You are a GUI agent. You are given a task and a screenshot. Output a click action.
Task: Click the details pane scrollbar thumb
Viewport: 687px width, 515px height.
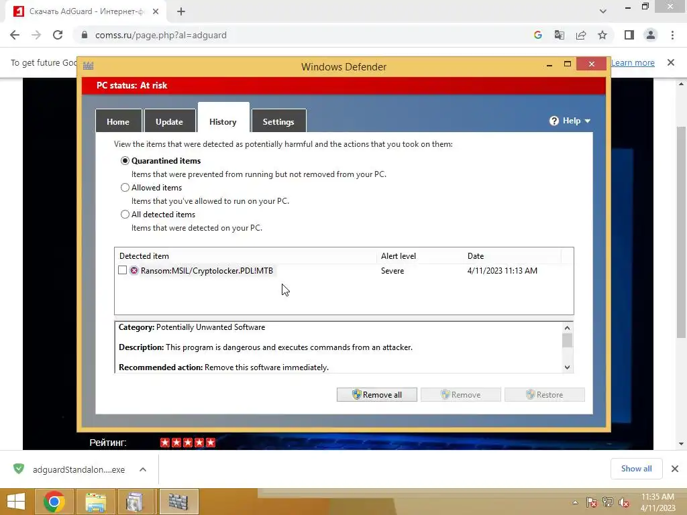click(x=568, y=340)
